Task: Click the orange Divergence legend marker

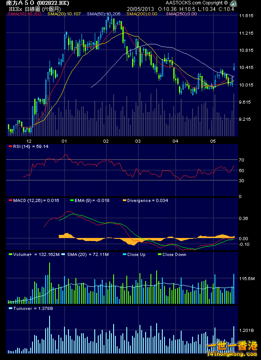Action: [x=124, y=201]
